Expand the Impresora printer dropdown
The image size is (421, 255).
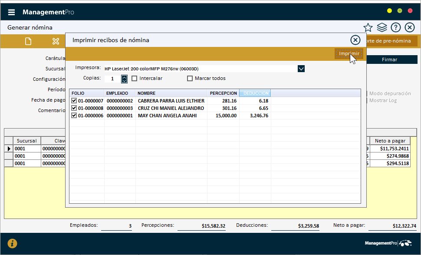click(x=301, y=69)
